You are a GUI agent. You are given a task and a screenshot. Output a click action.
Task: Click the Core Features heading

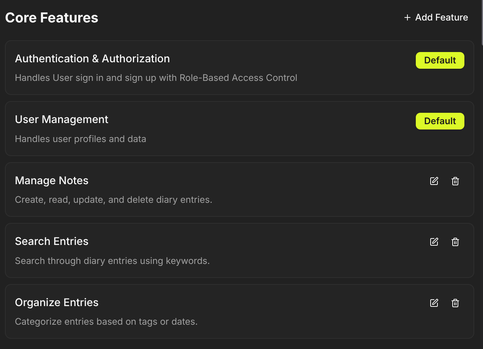pyautogui.click(x=51, y=17)
